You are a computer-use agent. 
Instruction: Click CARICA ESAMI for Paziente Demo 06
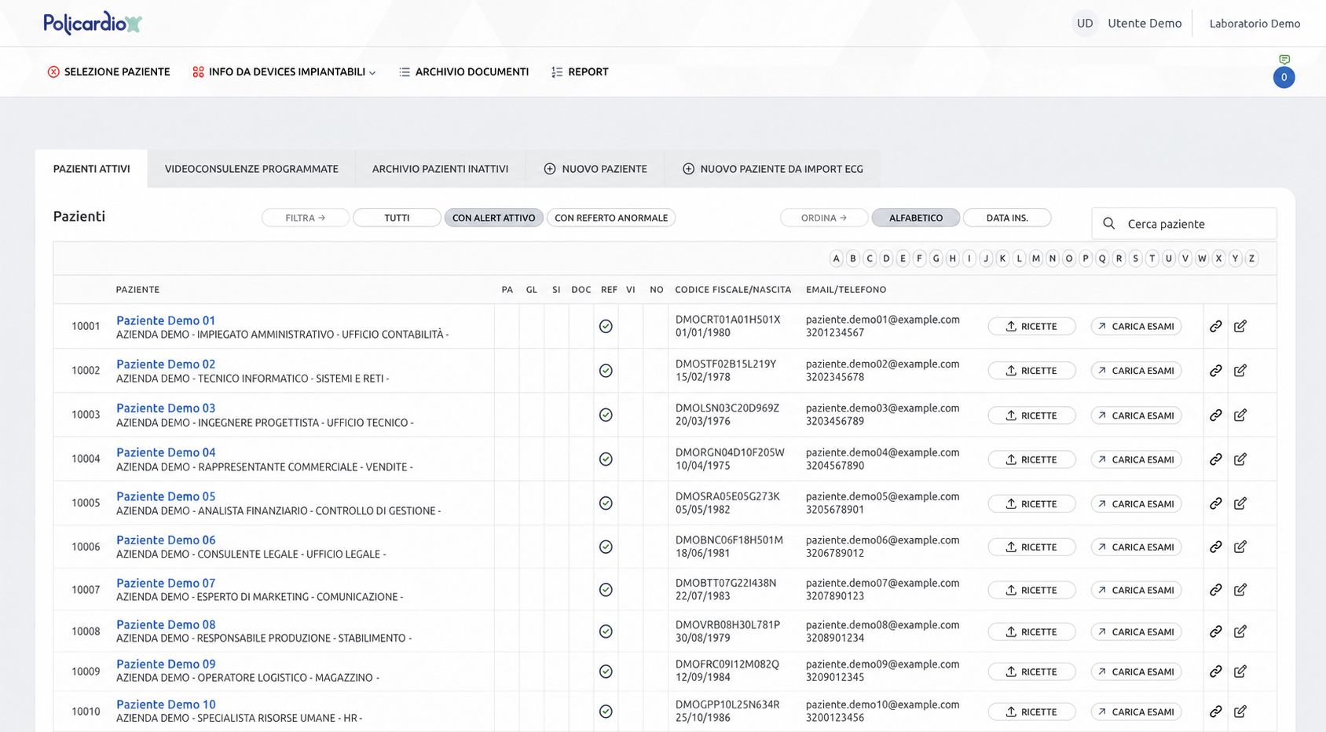1136,547
